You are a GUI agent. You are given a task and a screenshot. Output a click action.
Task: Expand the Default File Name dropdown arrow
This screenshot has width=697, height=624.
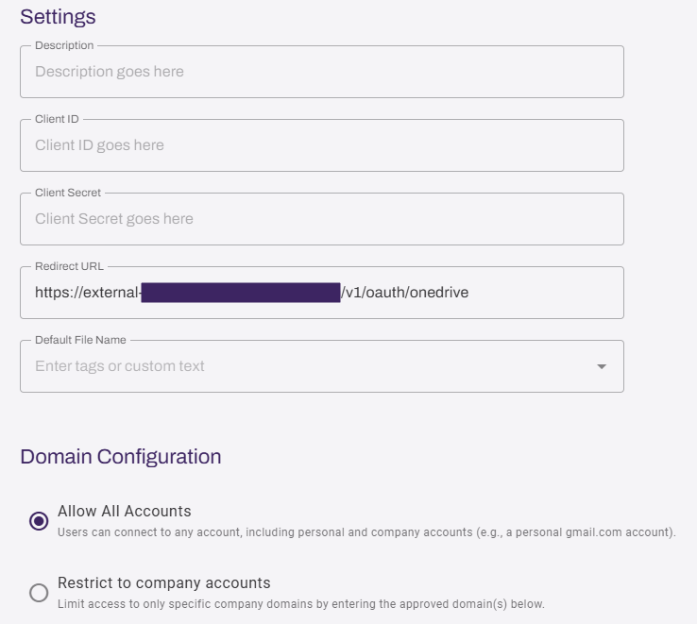pos(602,366)
